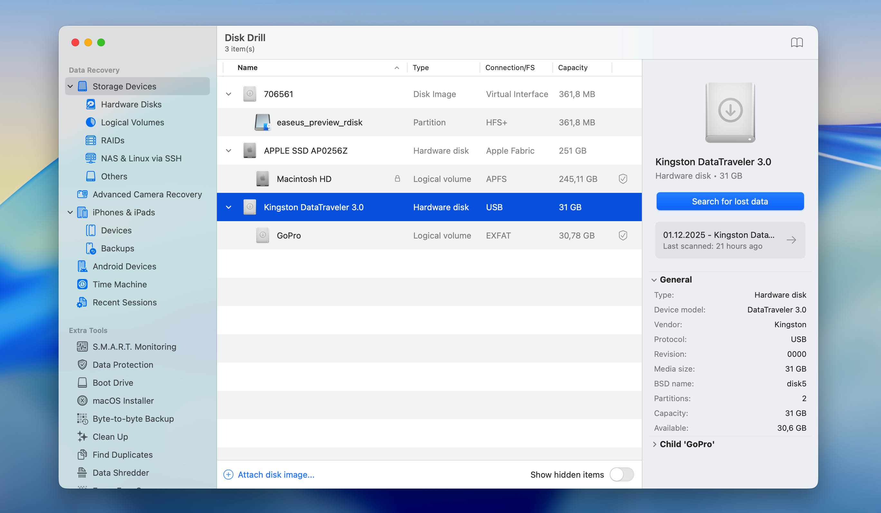Screen dimensions: 881x513
Task: Click the S.M.A.R.T. Monitoring icon
Action: (x=82, y=346)
